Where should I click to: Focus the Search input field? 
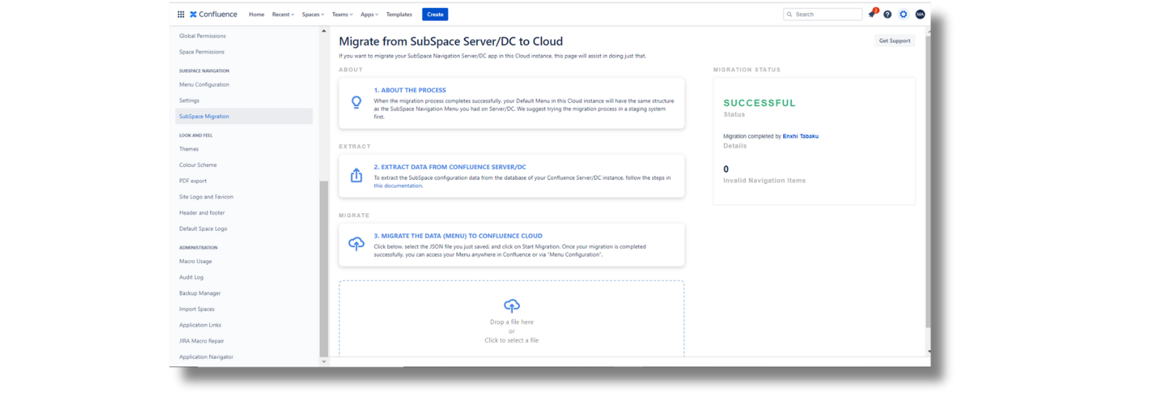(823, 14)
